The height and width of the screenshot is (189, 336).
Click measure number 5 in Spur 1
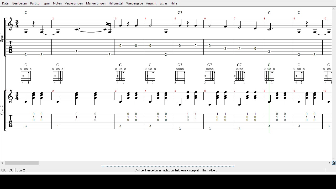click(175, 19)
